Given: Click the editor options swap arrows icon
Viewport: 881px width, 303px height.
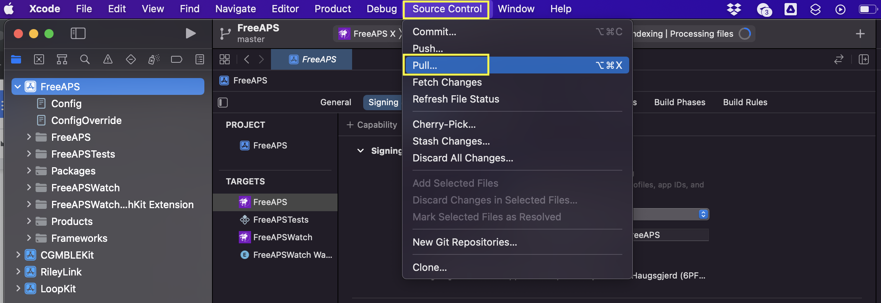Looking at the screenshot, I should point(839,59).
